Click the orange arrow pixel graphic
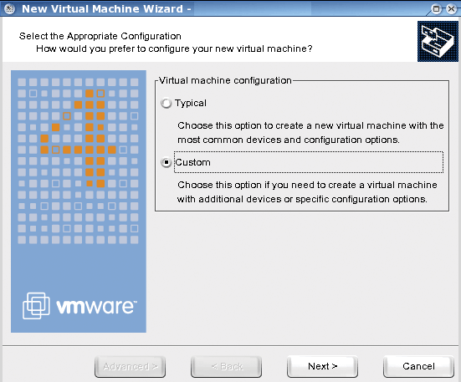The height and width of the screenshot is (382, 461). tap(78, 139)
